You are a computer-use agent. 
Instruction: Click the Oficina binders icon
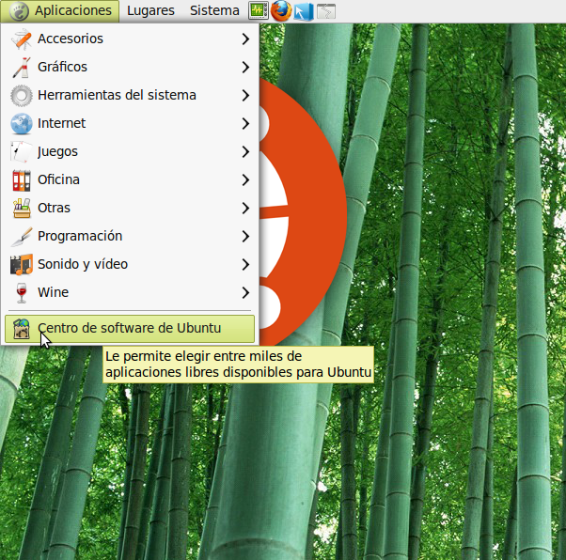[22, 179]
